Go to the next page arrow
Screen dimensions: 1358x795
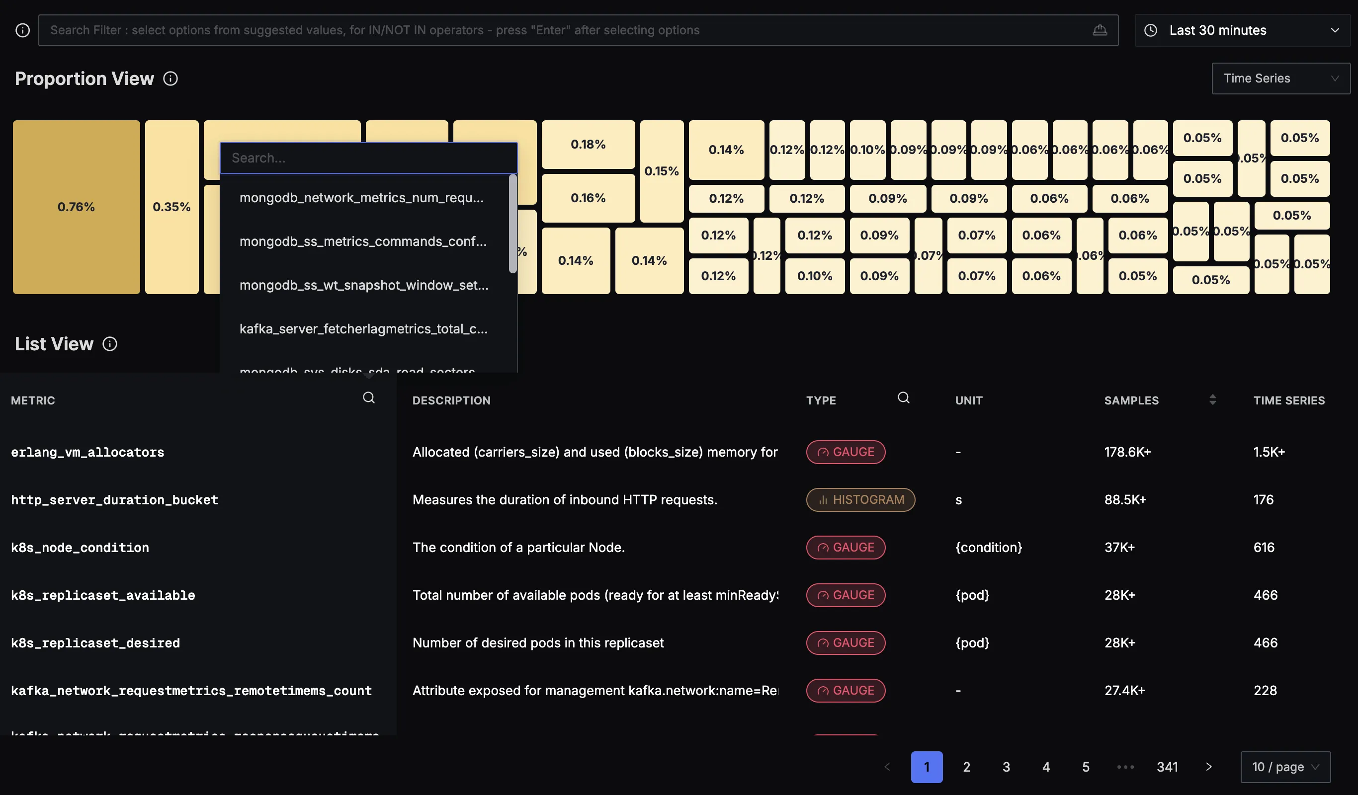pos(1209,767)
